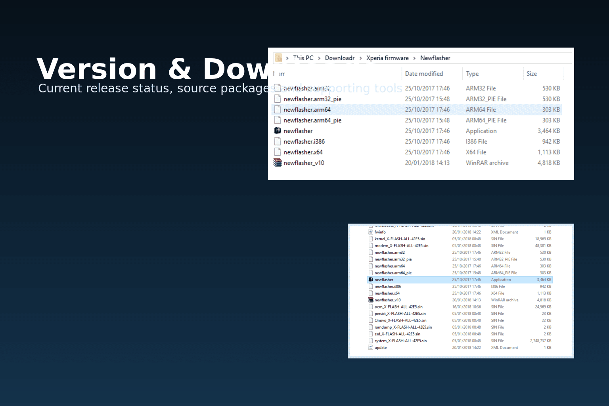Viewport: 609px width, 406px height.
Task: Expand chevron between This PC and Downloads
Action: tap(319, 58)
